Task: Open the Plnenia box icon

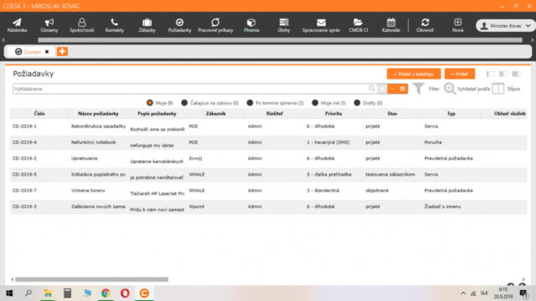Action: 251,25
